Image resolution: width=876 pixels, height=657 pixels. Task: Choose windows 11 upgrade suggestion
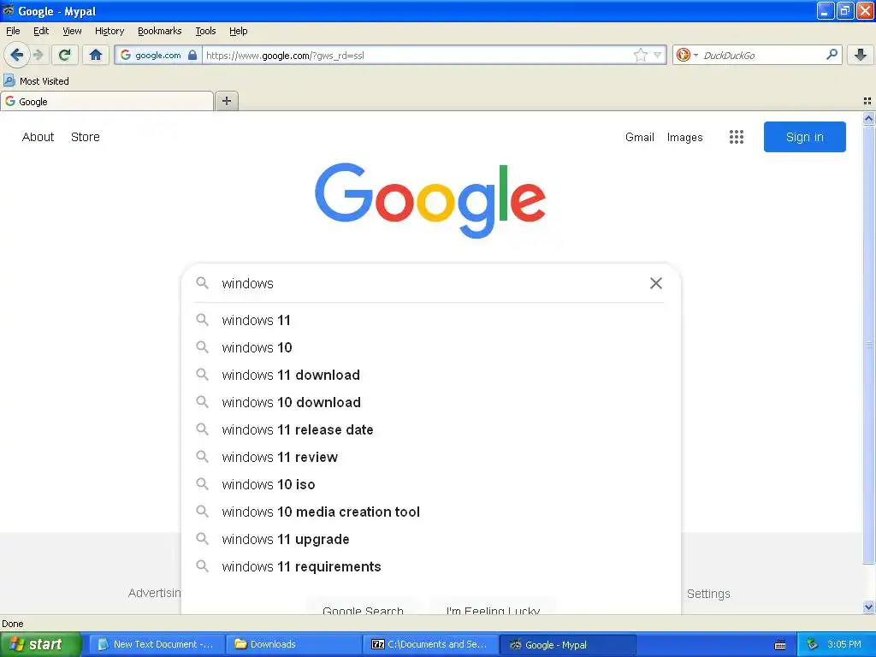[x=431, y=539]
